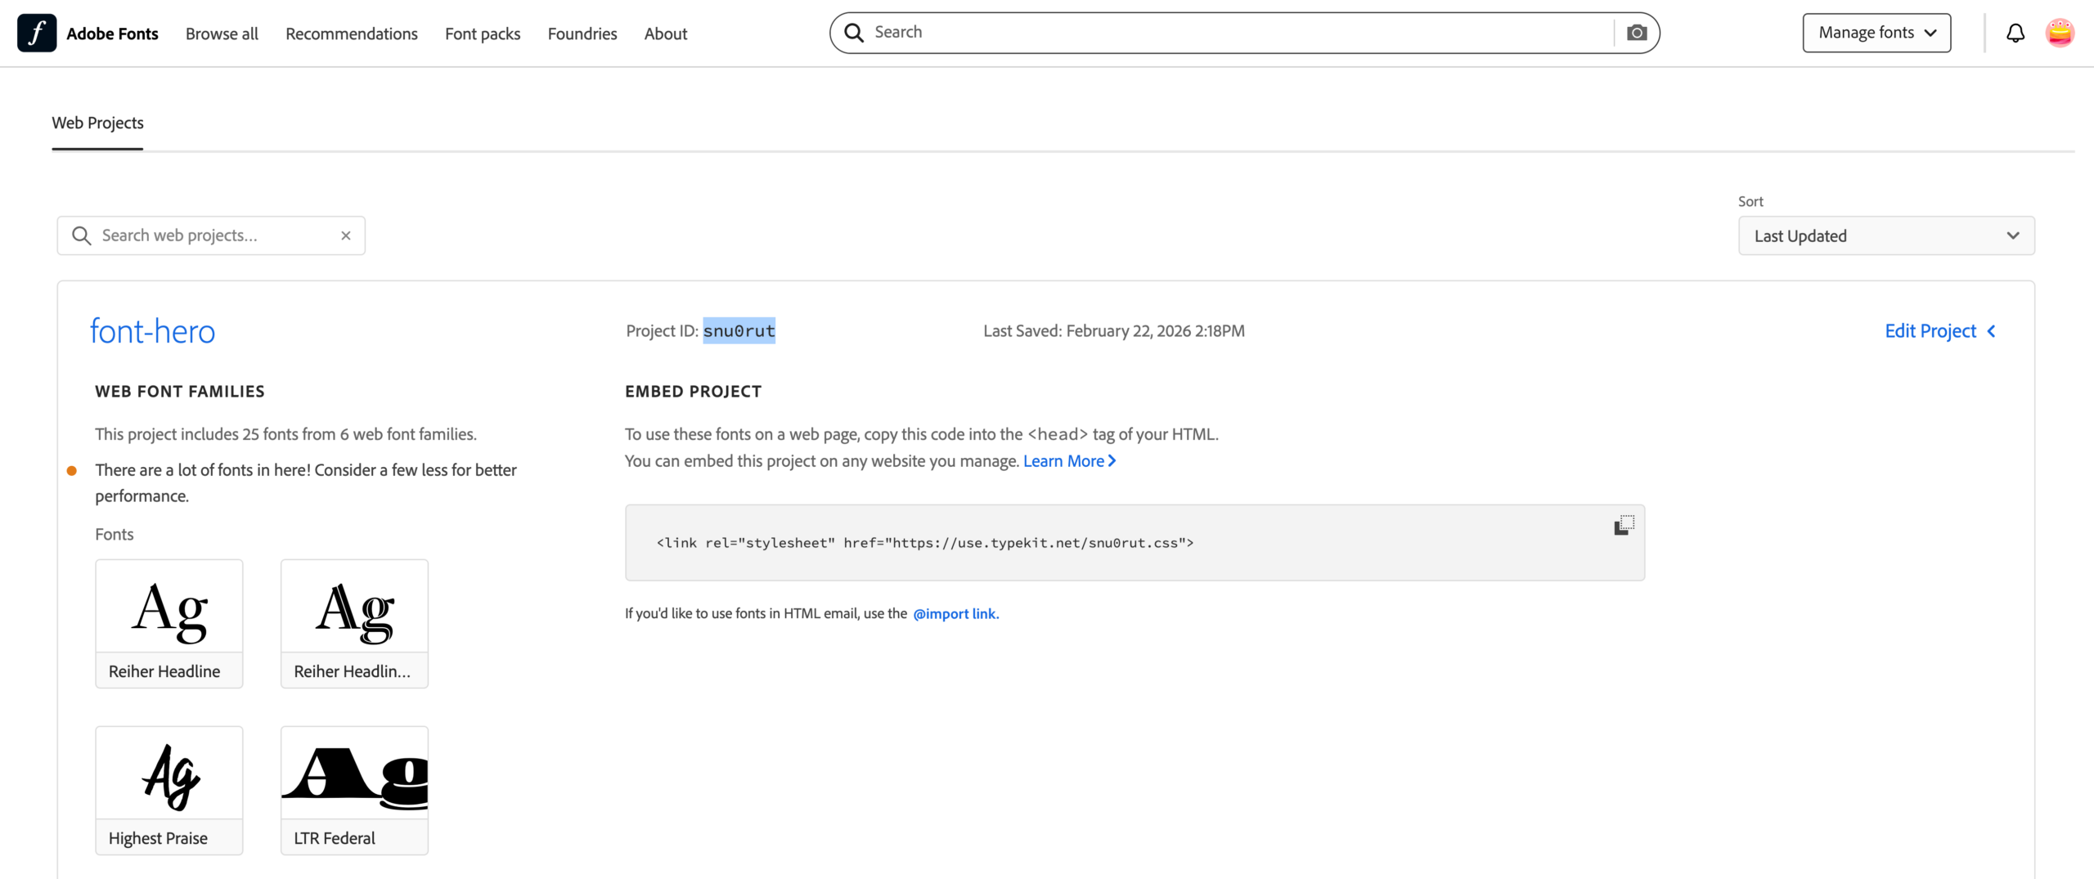Click the web projects search magnifier icon
Image resolution: width=2094 pixels, height=879 pixels.
pos(81,235)
